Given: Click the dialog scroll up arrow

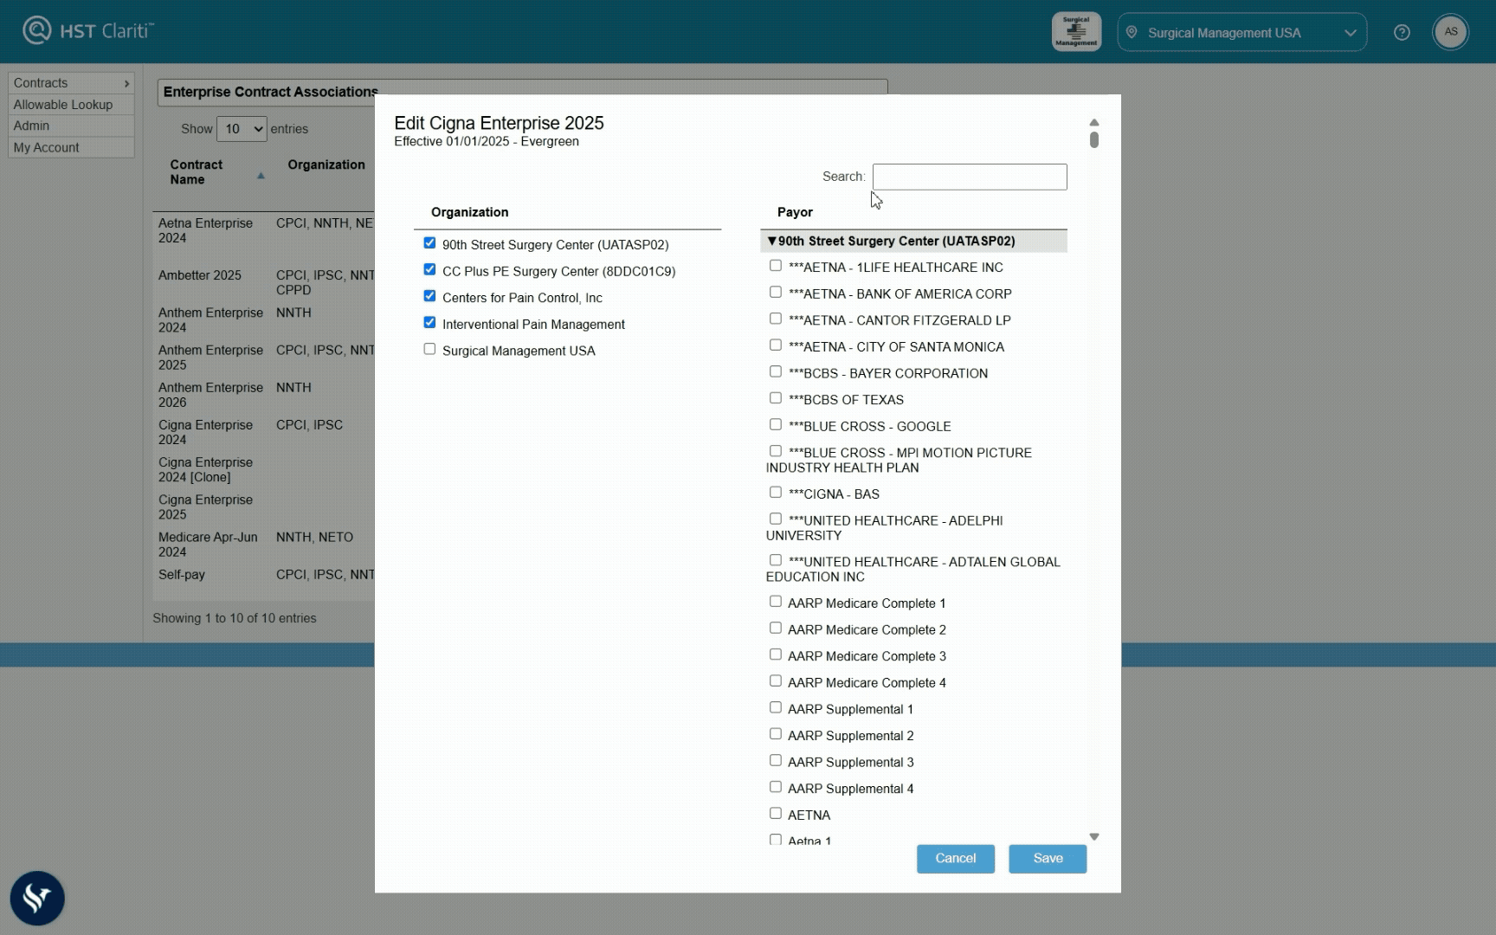Looking at the screenshot, I should [x=1094, y=122].
